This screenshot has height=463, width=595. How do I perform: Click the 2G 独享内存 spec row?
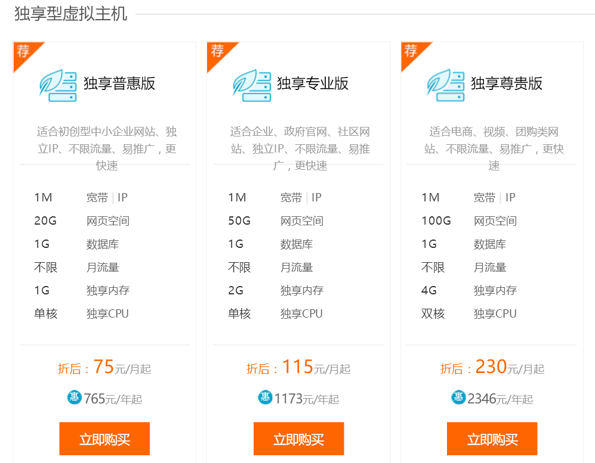click(x=276, y=291)
